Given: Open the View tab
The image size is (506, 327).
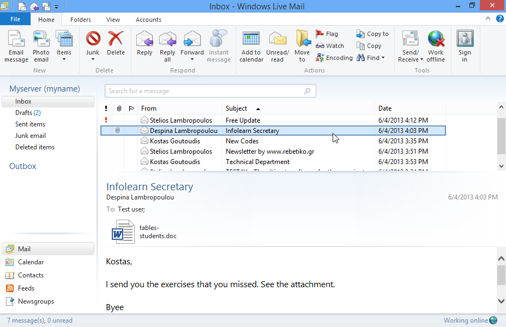Looking at the screenshot, I should pos(113,20).
